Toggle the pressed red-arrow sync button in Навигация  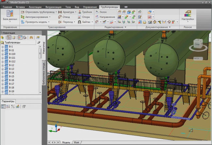point(20,37)
